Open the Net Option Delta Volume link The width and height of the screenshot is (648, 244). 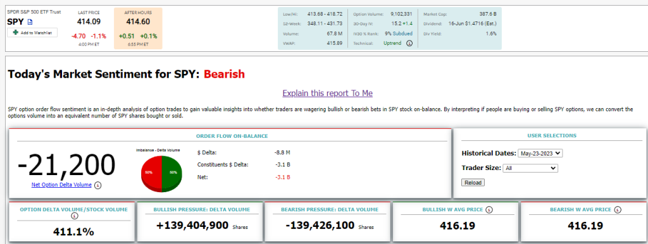pos(61,185)
